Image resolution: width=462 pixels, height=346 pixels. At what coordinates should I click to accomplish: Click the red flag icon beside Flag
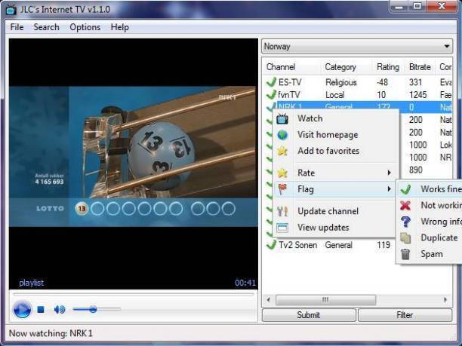tap(282, 189)
